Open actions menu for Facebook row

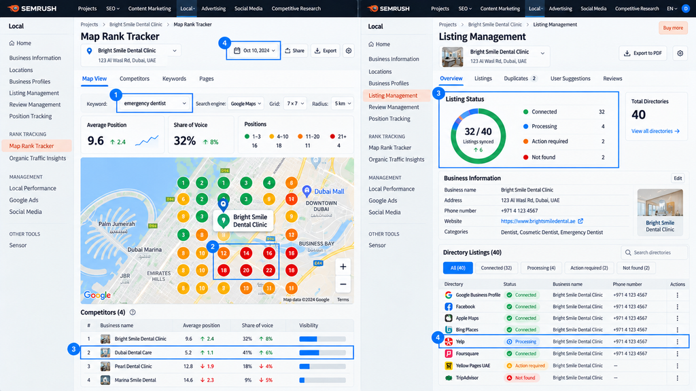(678, 306)
